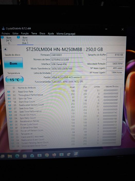
Task: Click the serial number field S2T0J9GC323289
Action: 67,60
